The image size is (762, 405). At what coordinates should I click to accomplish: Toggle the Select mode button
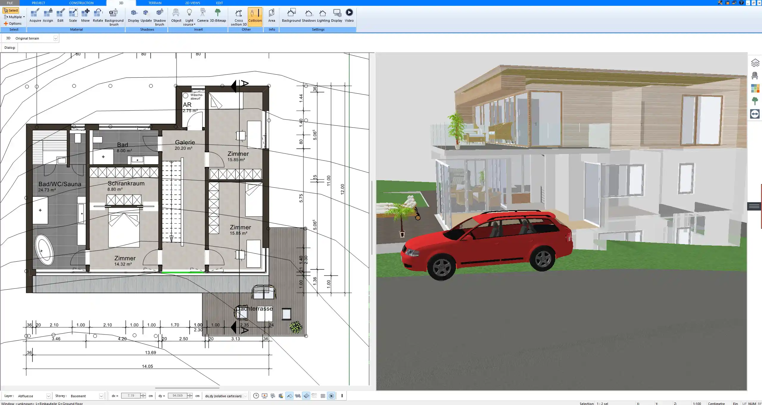coord(11,10)
